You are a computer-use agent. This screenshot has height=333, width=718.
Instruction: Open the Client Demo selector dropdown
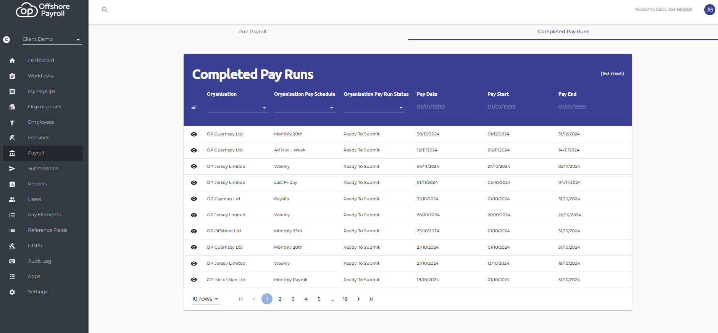point(52,39)
